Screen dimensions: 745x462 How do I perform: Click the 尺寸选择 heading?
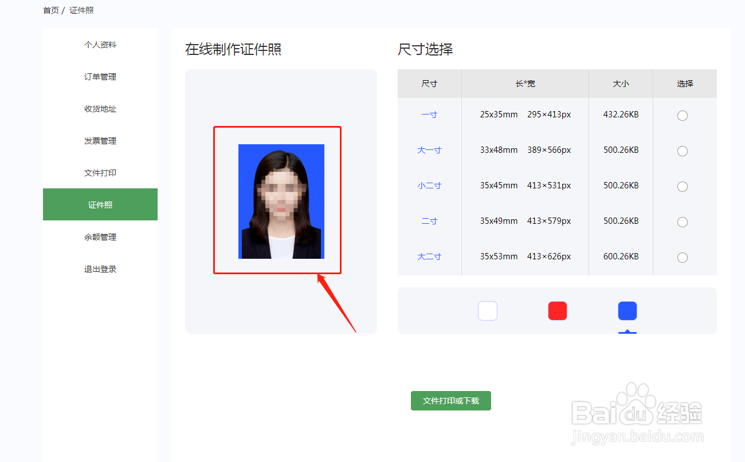tap(425, 49)
